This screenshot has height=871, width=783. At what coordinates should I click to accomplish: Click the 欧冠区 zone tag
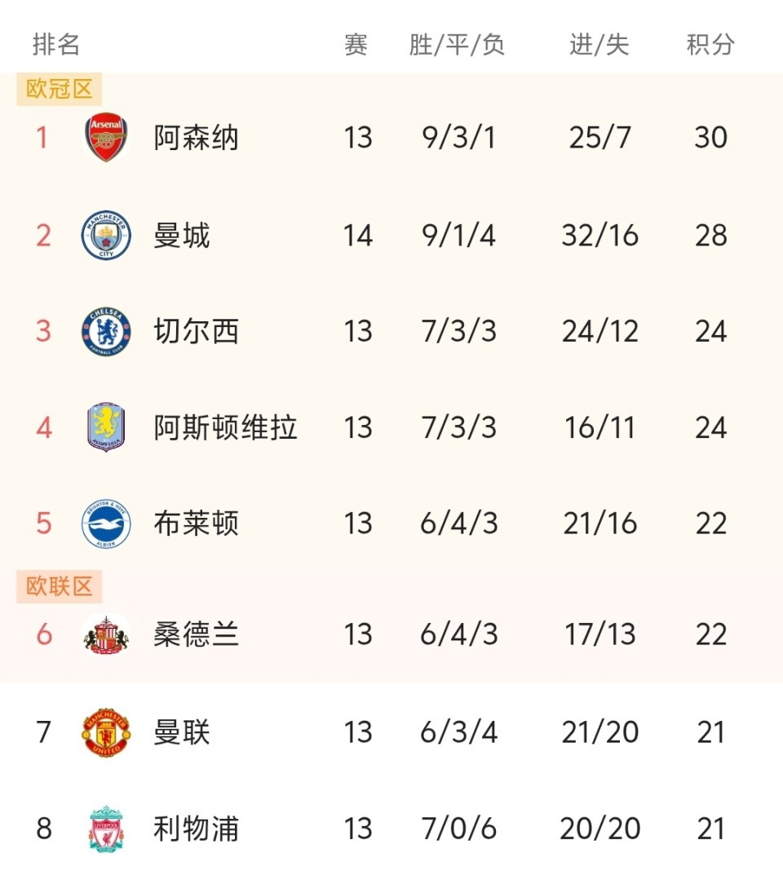tap(60, 89)
